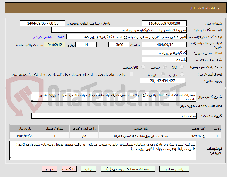Click the خروج exit button
The height and width of the screenshot is (177, 227).
(50, 169)
